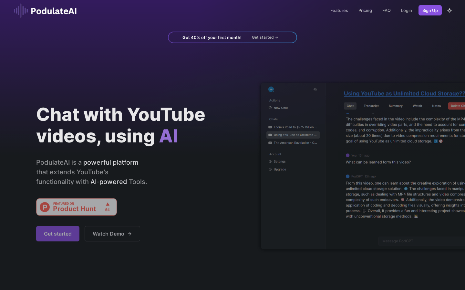Viewport: 465px width, 290px height.
Task: Click the 'What can be learned form this video?' message
Action: click(378, 162)
